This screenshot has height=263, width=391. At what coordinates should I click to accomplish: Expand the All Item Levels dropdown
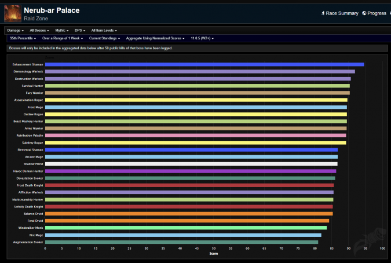click(x=104, y=31)
